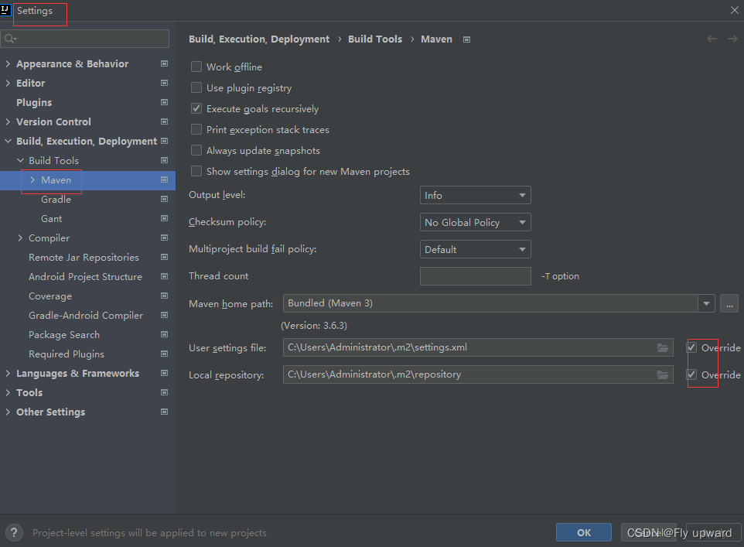744x547 pixels.
Task: Enable the Work offline checkbox
Action: point(196,67)
